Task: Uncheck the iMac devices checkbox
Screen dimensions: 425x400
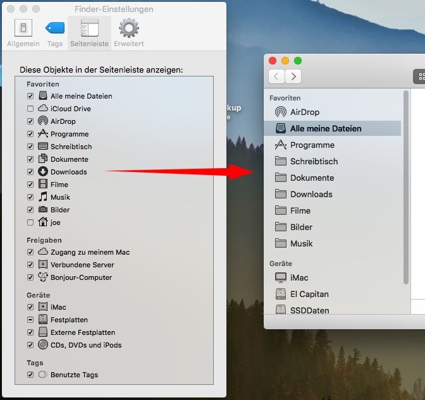Action: point(30,307)
